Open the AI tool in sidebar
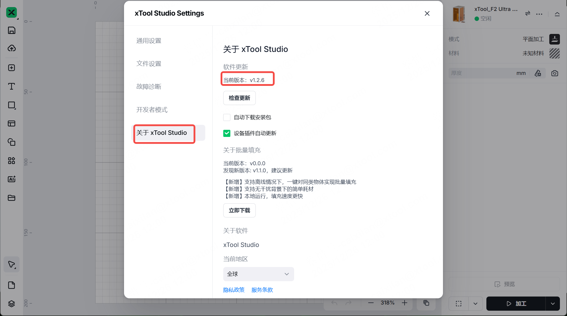 tap(12, 179)
